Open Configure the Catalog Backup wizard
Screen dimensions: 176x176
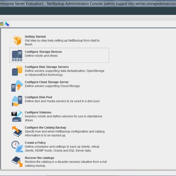coord(45,128)
